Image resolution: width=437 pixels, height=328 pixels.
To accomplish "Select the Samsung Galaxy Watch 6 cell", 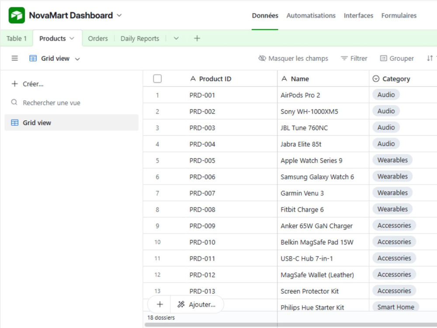I will tap(323, 177).
